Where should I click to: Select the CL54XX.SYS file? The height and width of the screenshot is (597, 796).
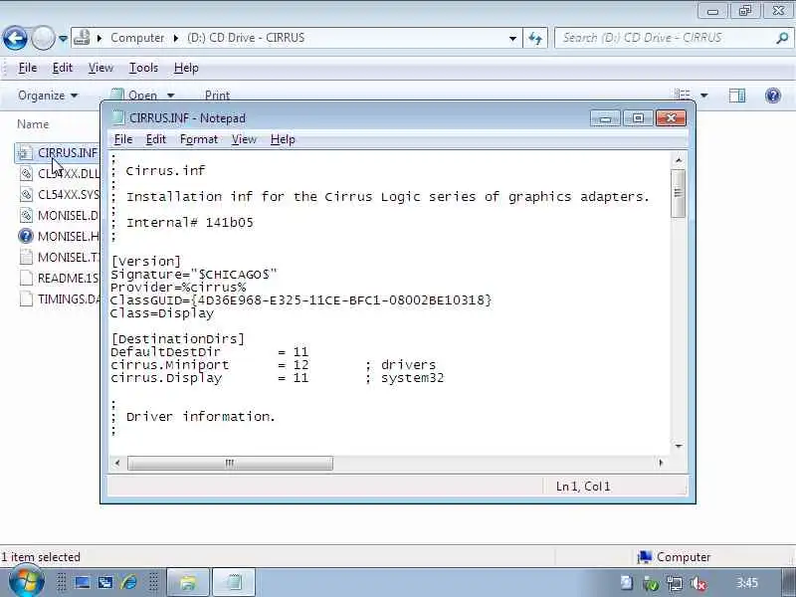59,194
